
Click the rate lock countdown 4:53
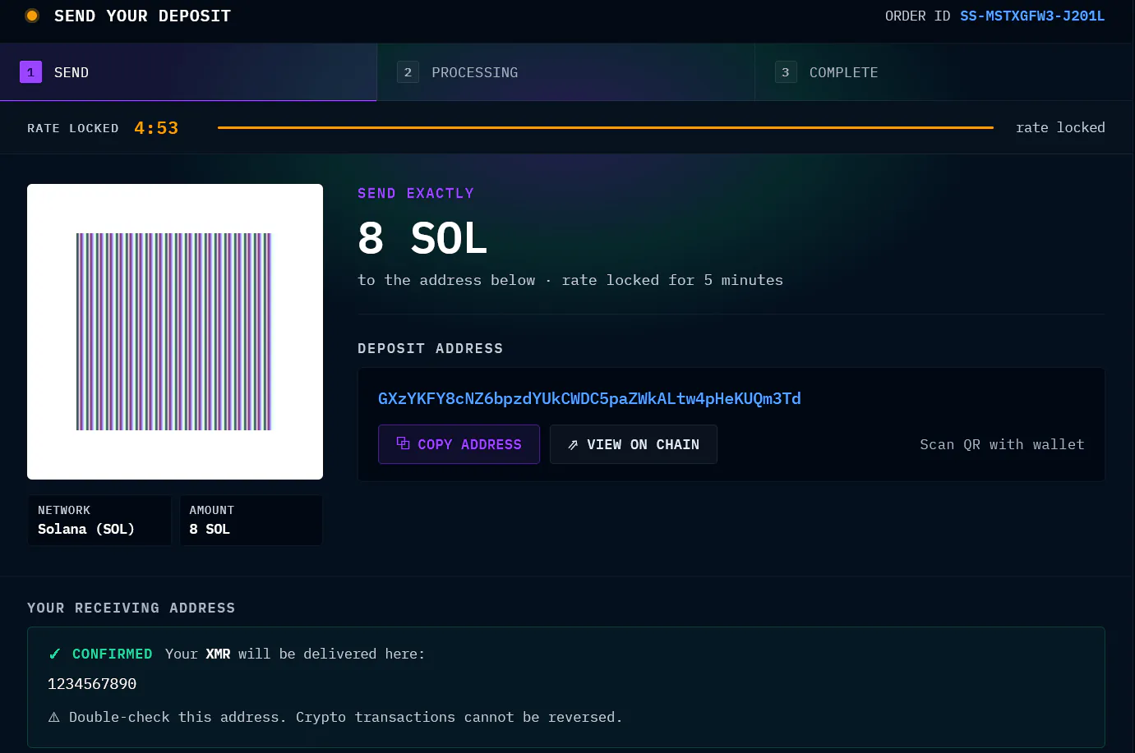(x=156, y=128)
